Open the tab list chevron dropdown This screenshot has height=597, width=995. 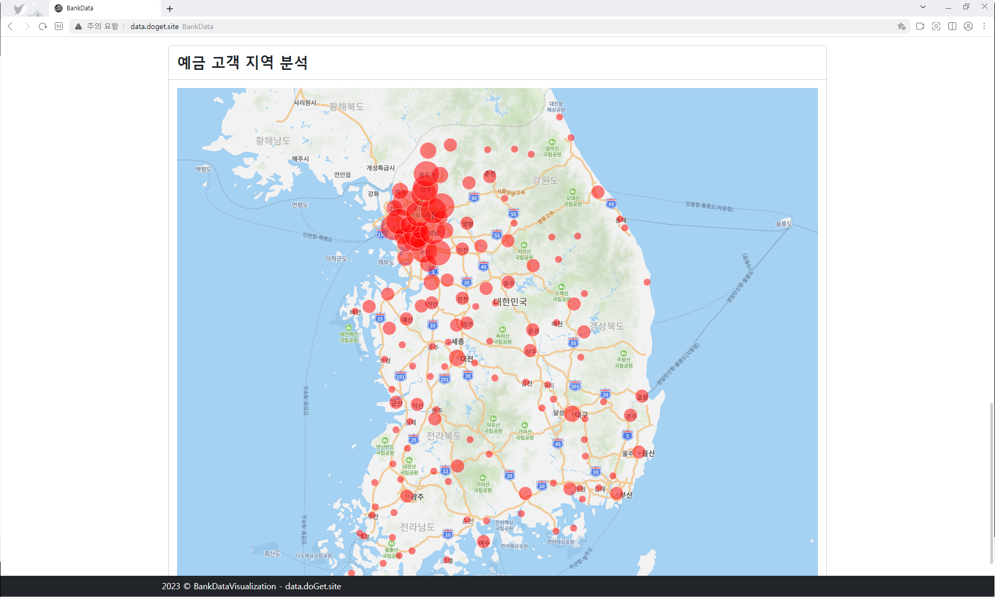pyautogui.click(x=923, y=7)
